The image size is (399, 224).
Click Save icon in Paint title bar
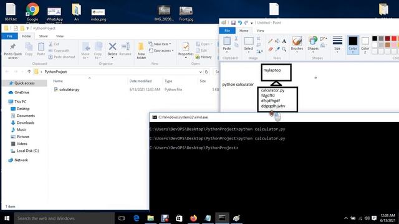coord(233,22)
